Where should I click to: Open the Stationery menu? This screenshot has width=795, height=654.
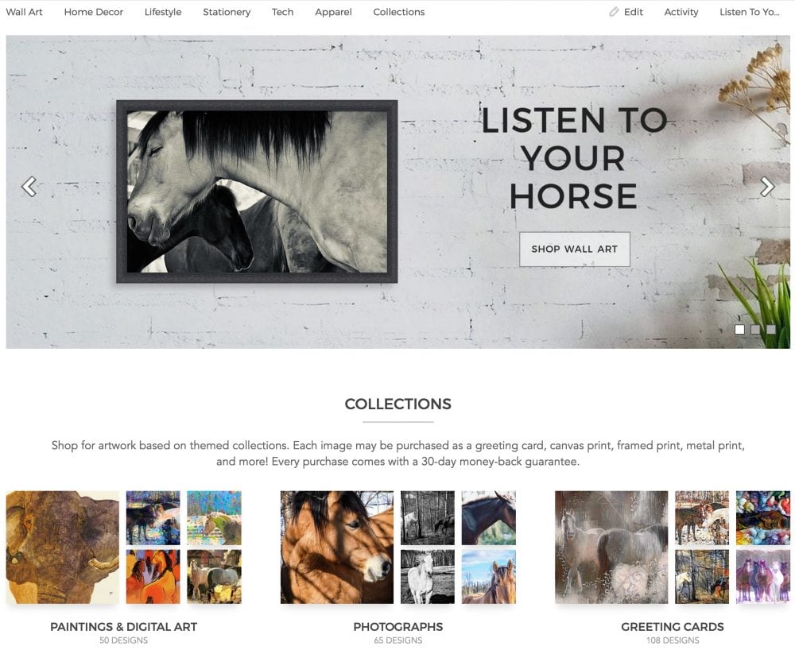227,12
